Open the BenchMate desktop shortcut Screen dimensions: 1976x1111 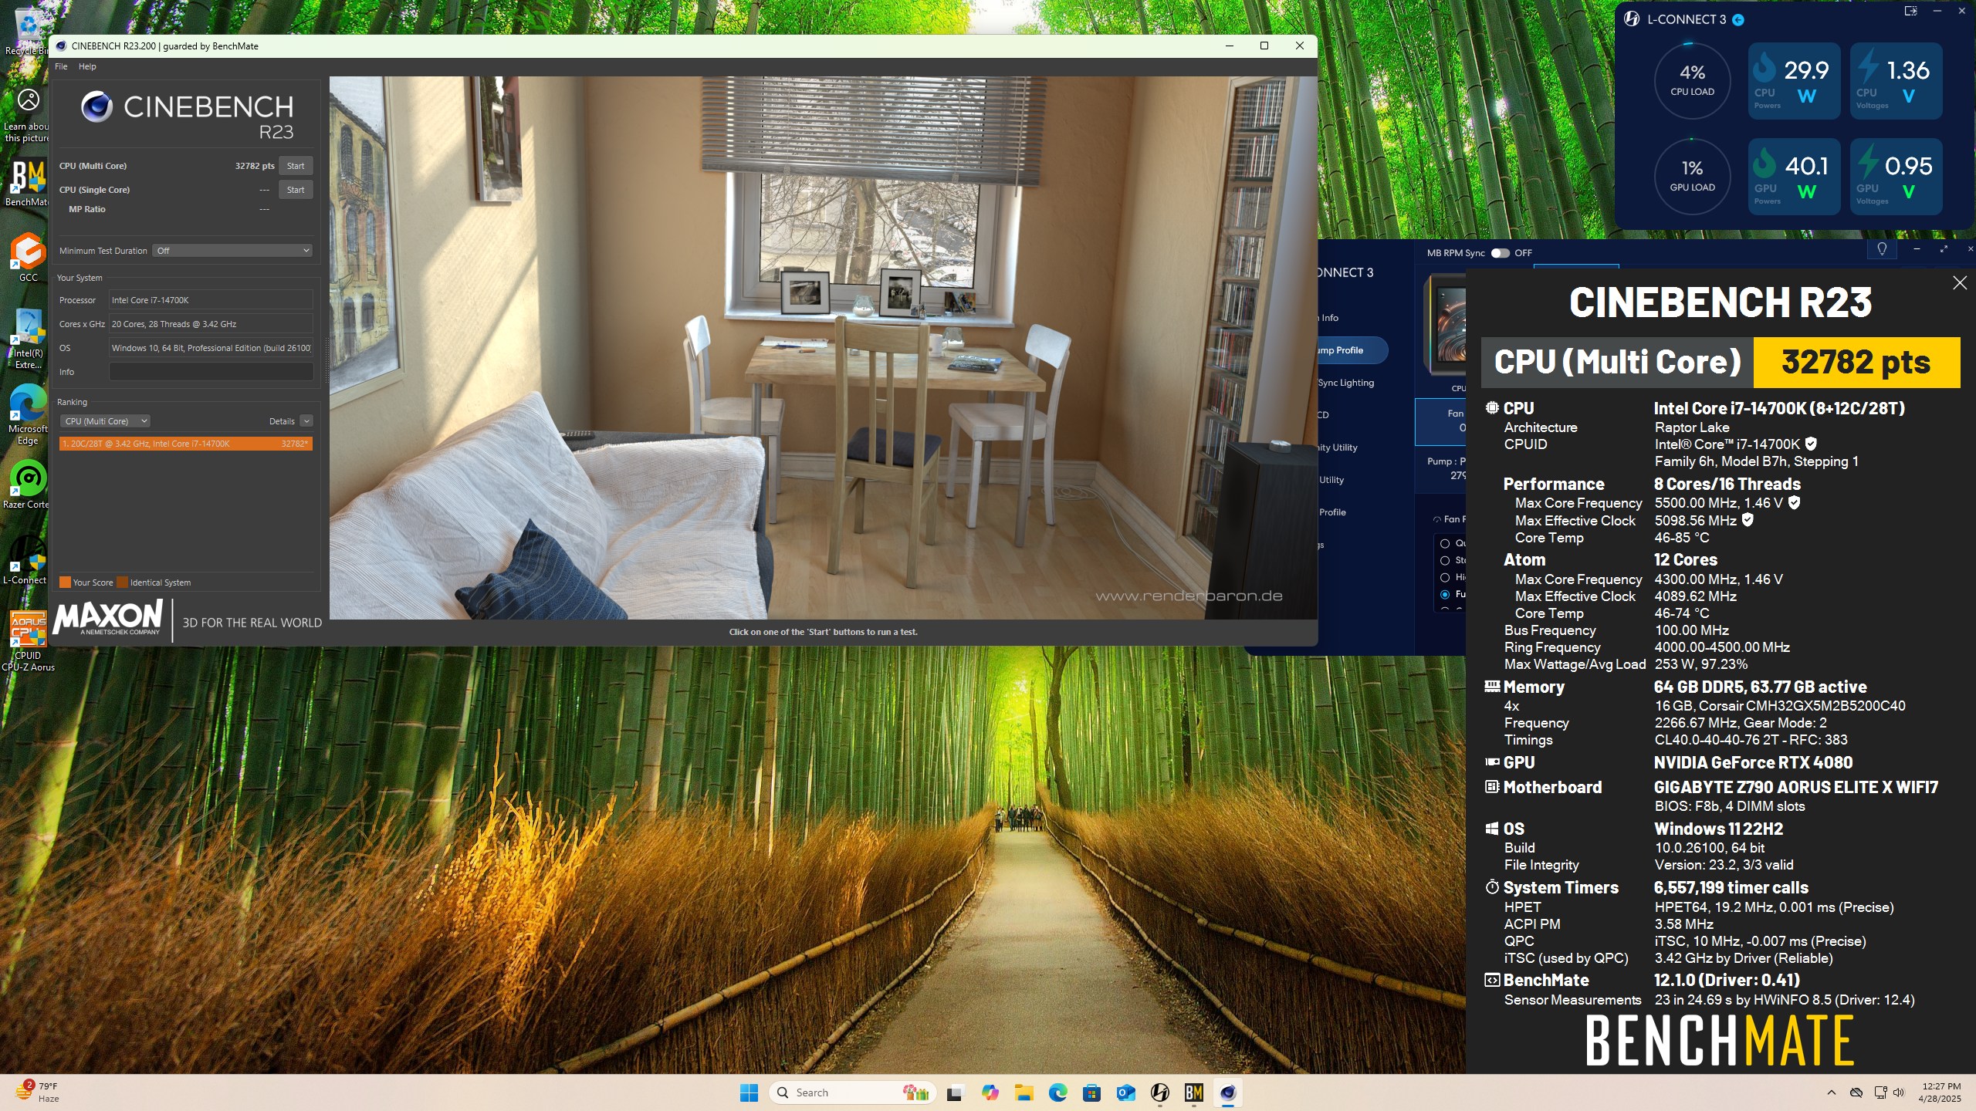coord(27,183)
